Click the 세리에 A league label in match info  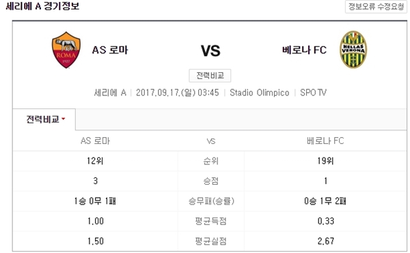point(110,93)
